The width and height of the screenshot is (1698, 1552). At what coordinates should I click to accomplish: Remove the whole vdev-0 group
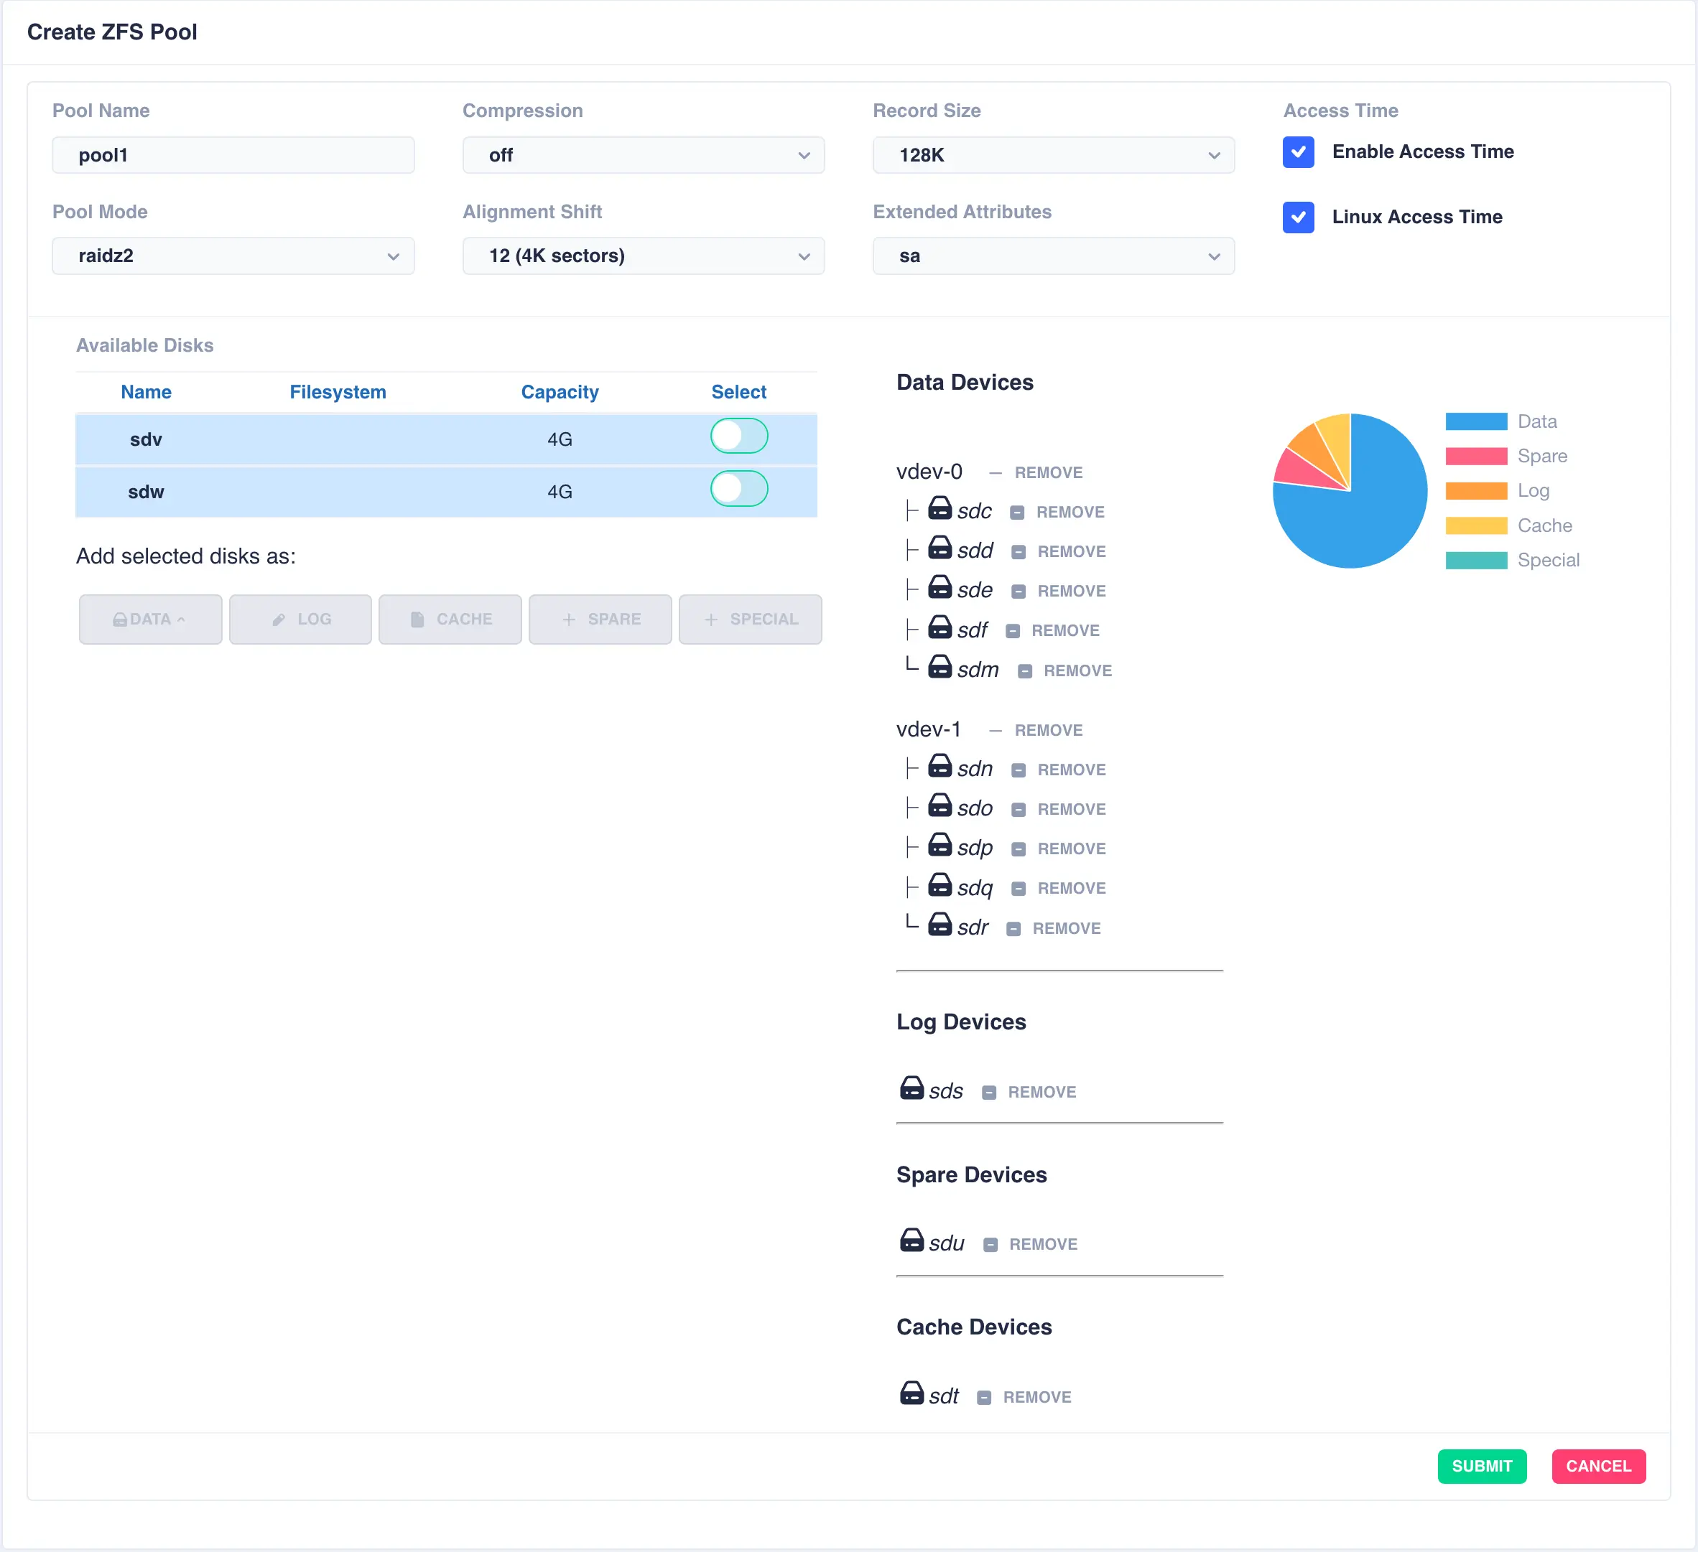click(1047, 473)
